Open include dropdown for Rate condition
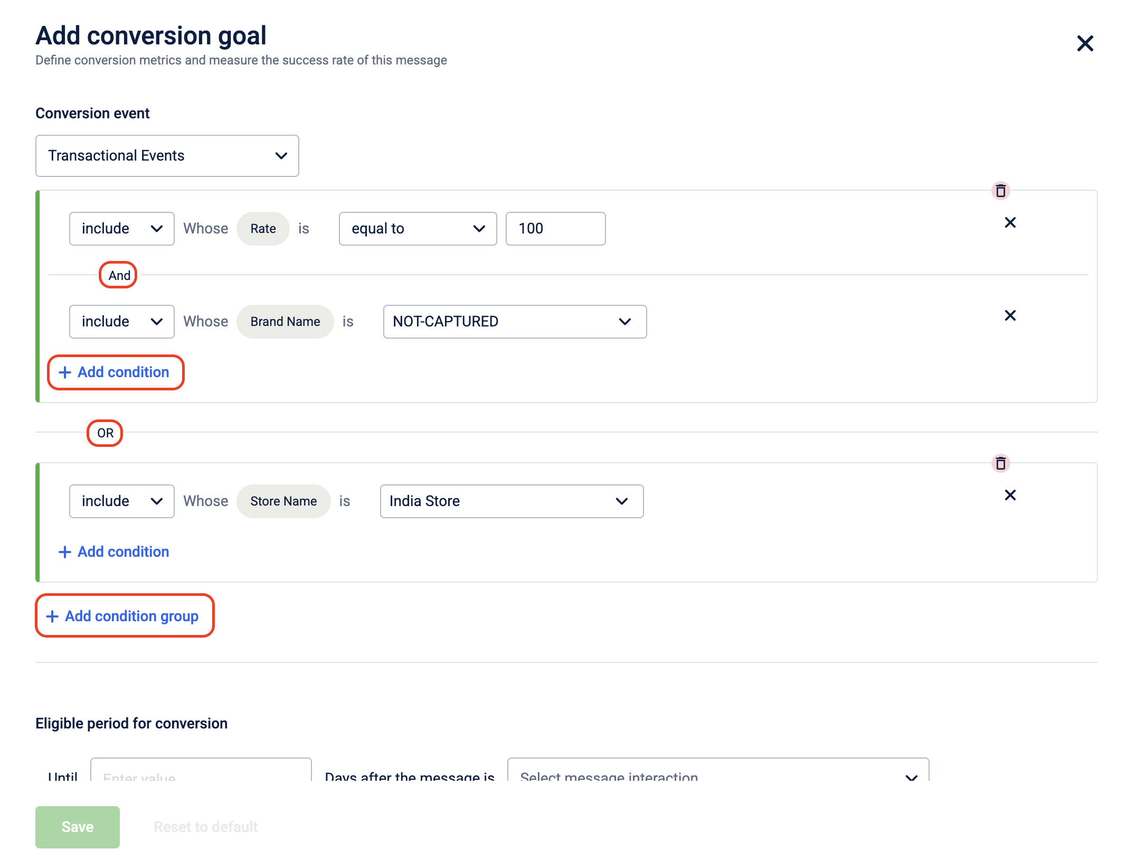 tap(121, 229)
